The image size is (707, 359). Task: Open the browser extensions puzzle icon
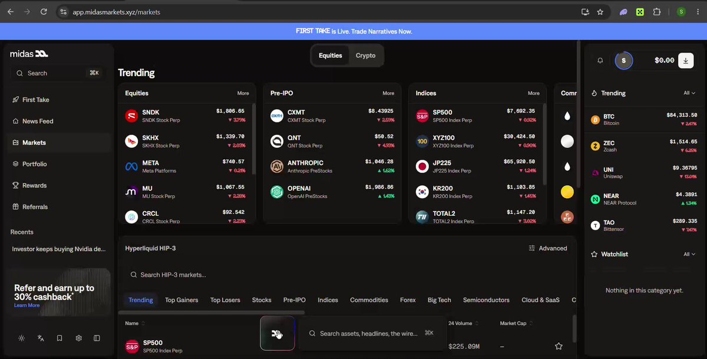tap(657, 11)
